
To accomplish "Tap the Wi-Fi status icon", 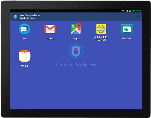I will click(123, 11).
